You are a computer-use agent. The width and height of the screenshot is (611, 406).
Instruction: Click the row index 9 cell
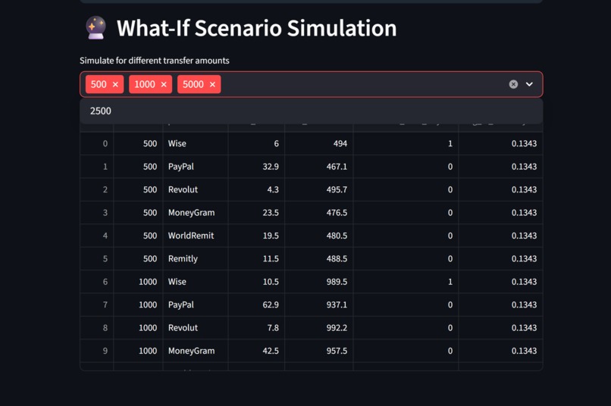(96, 351)
